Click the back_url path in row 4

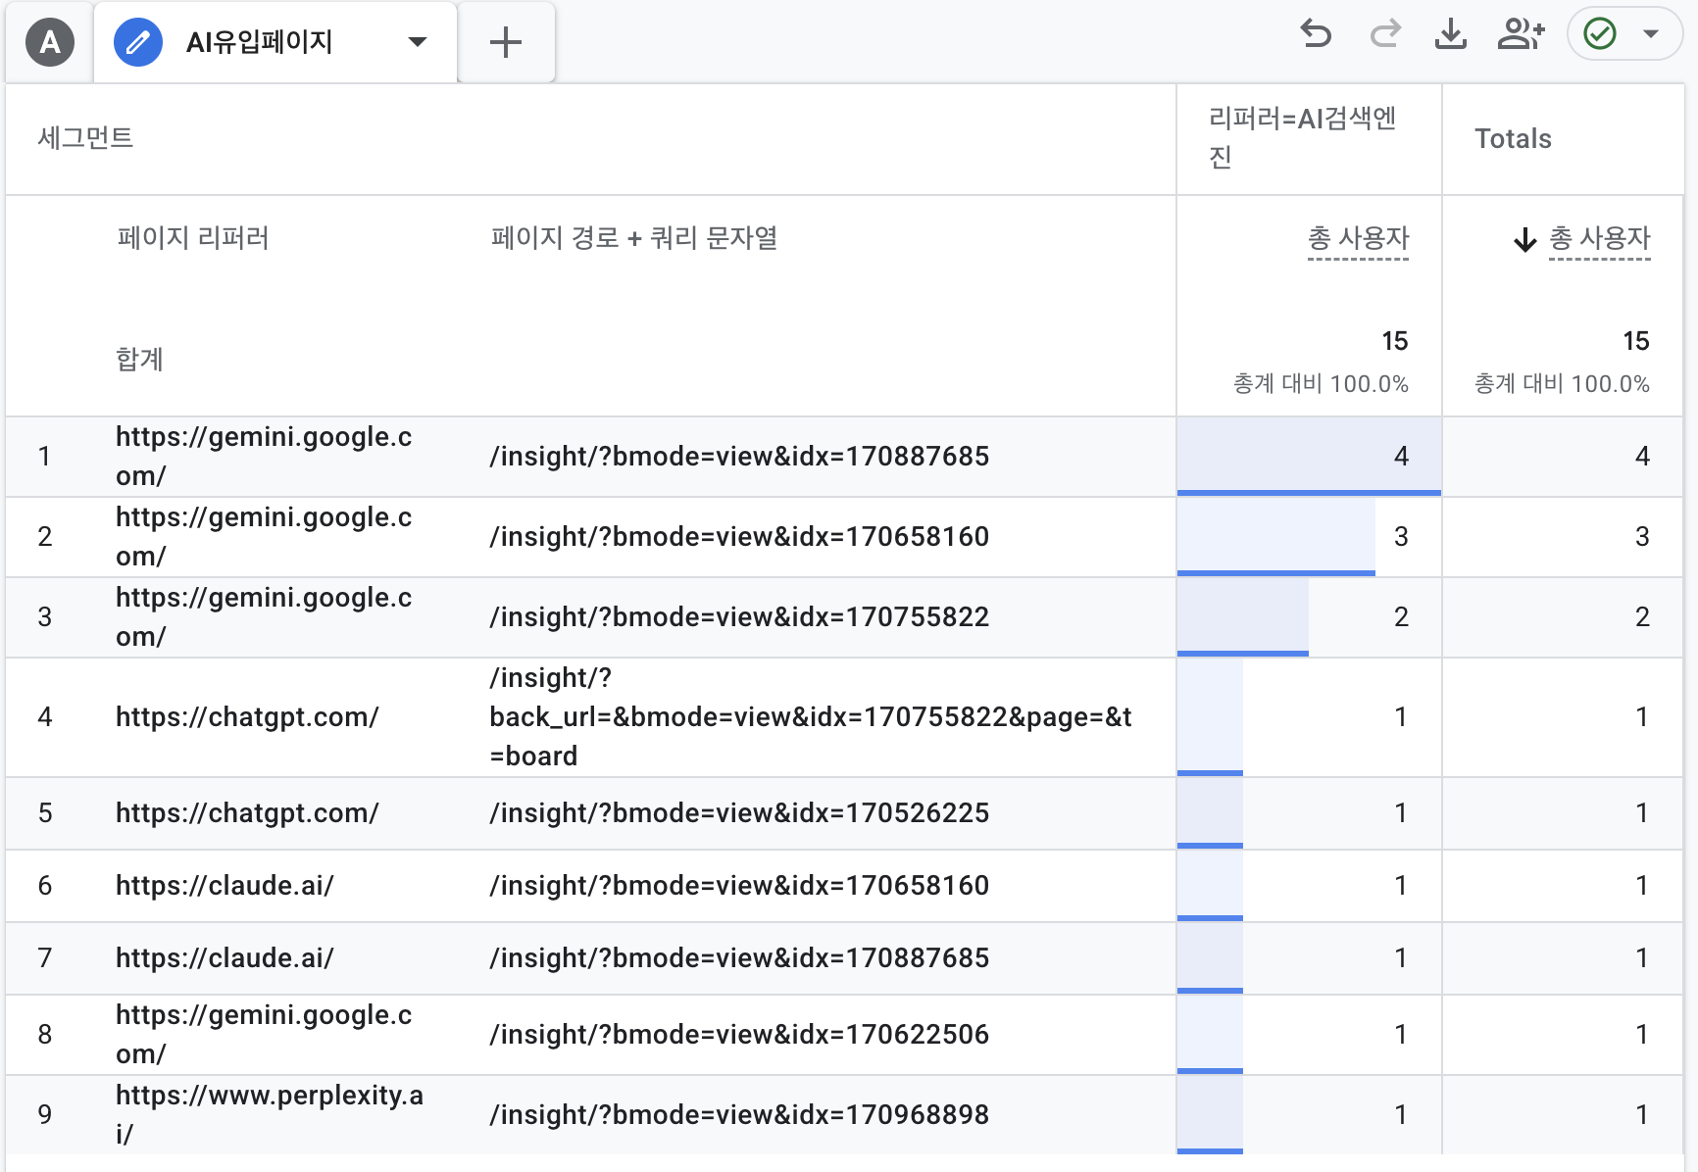[811, 716]
